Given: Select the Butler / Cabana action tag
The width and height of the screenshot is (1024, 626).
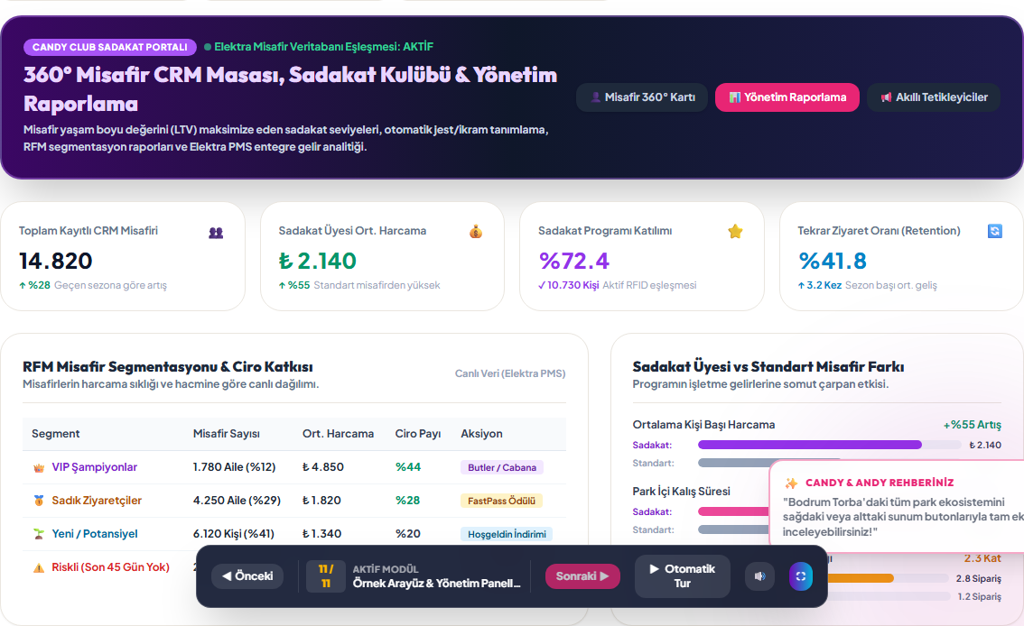Looking at the screenshot, I should coord(501,467).
